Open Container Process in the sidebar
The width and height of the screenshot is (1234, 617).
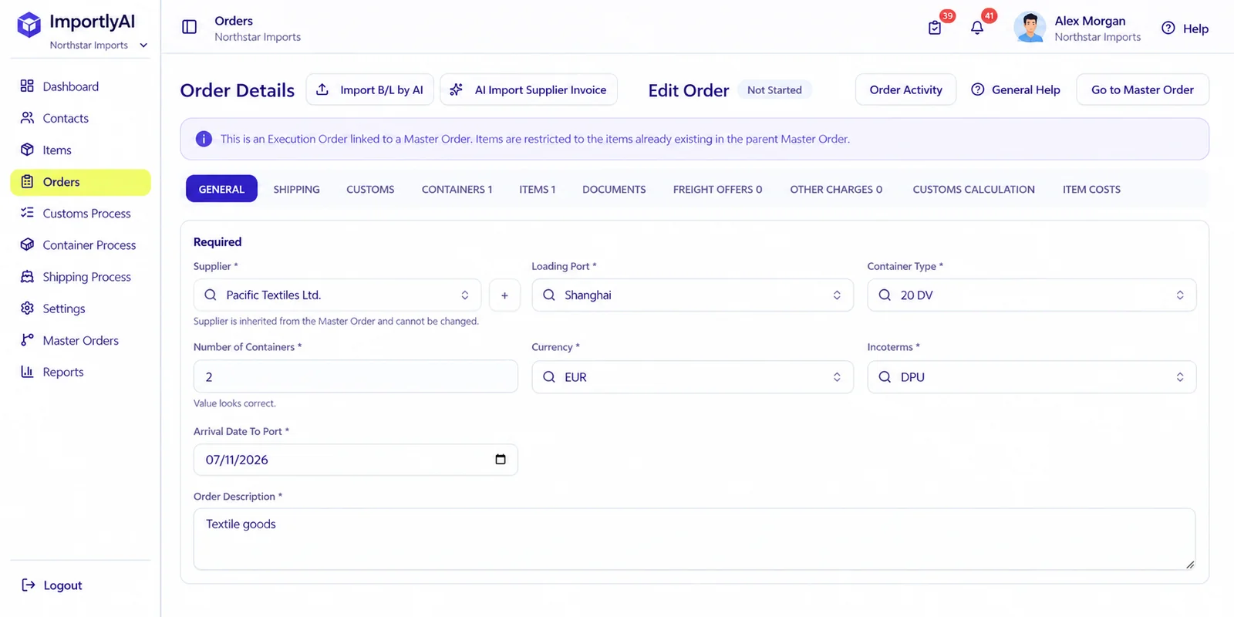(x=80, y=244)
